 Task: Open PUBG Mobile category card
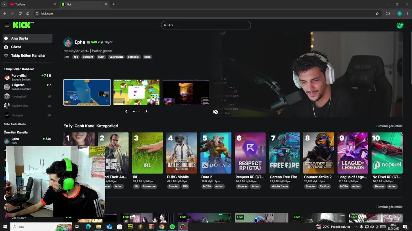[182, 153]
